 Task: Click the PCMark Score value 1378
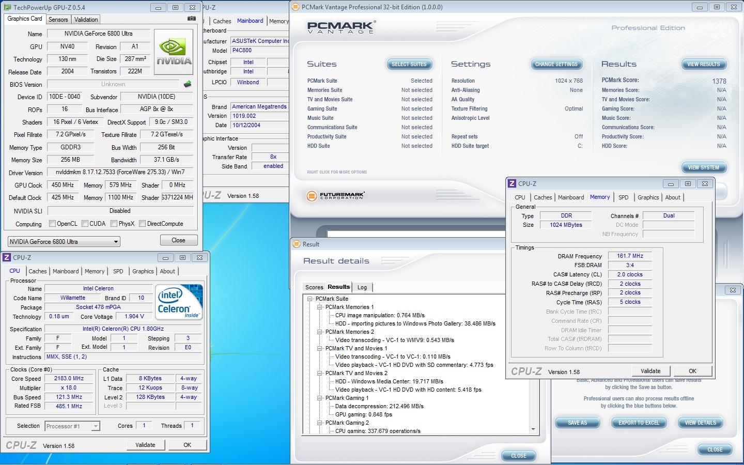tap(719, 81)
